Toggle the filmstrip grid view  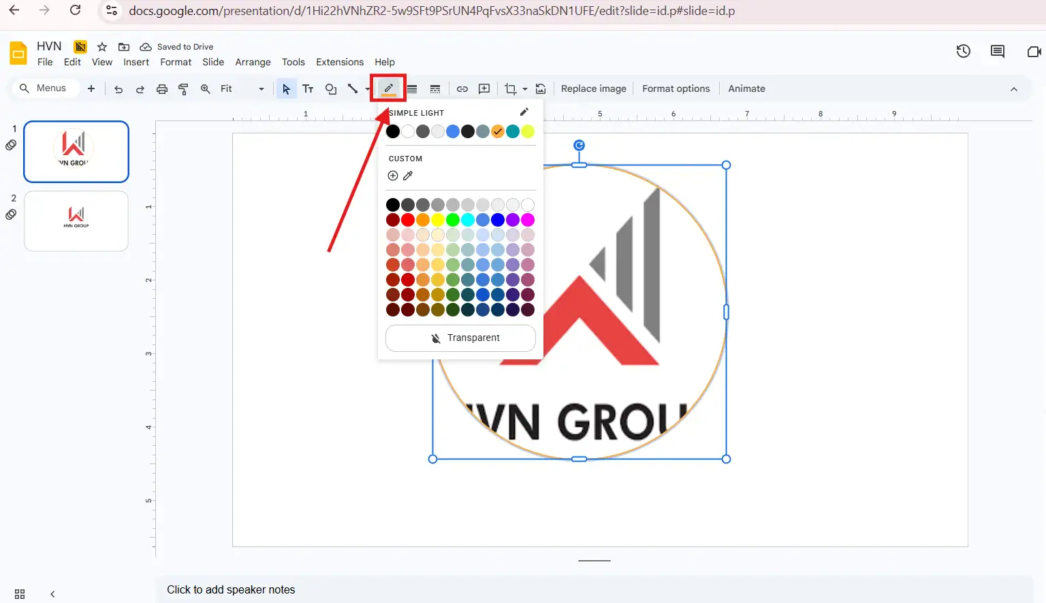(x=20, y=593)
